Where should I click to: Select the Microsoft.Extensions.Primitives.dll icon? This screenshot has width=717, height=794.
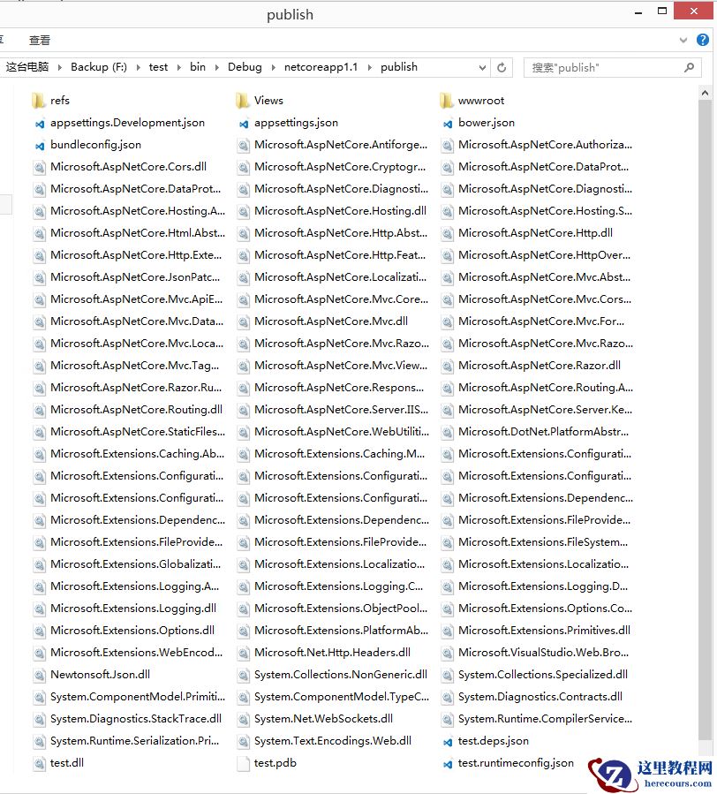click(x=448, y=631)
